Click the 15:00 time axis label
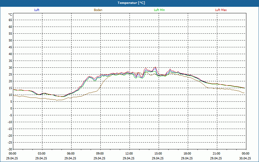 click(158, 154)
